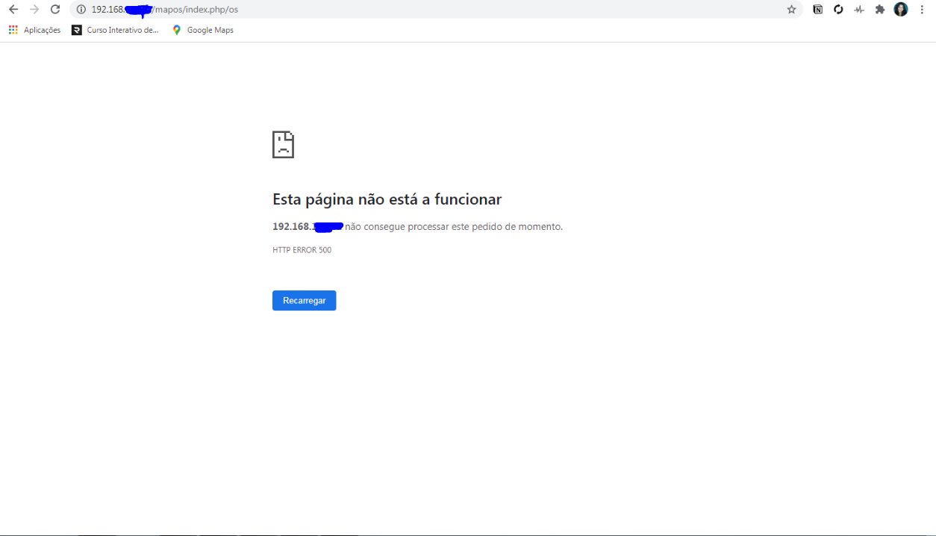936x536 pixels.
Task: Open the Google Maps bookmark
Action: coord(202,30)
